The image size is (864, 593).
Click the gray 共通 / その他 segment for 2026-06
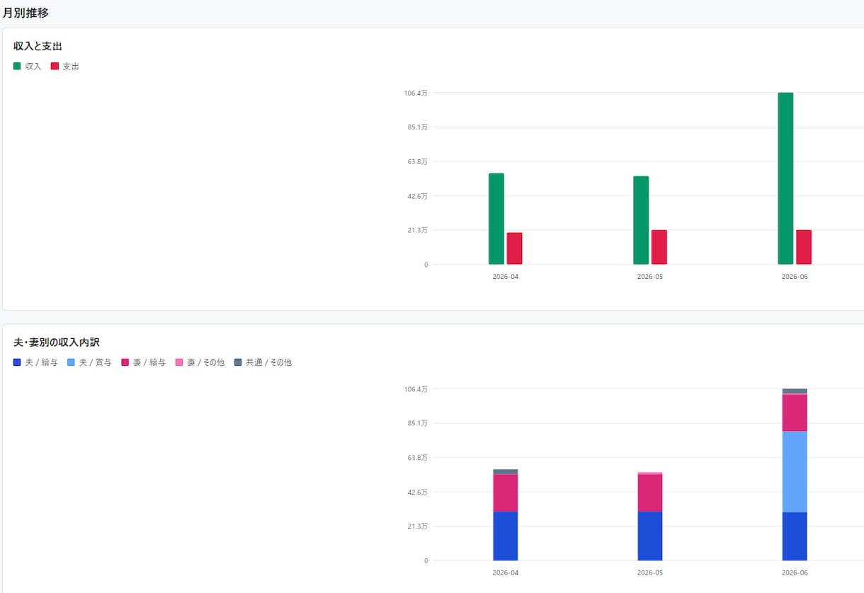795,391
